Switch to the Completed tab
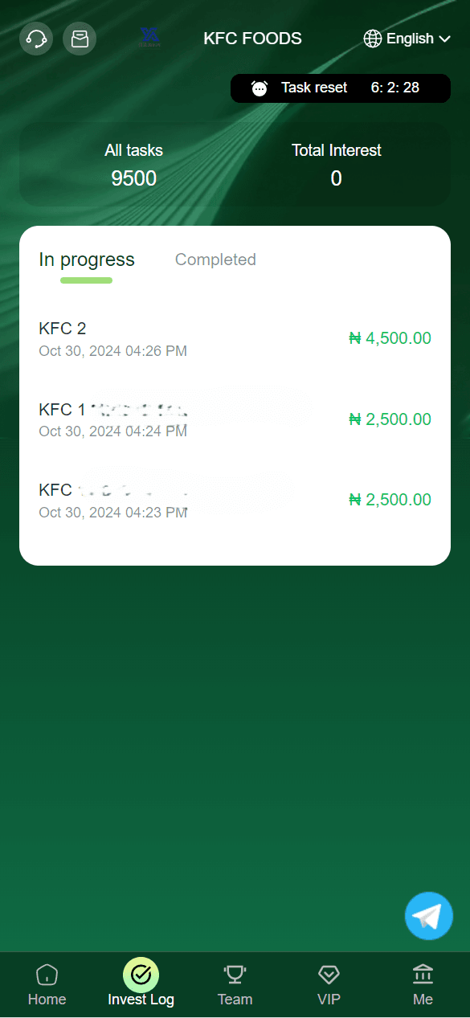The height and width of the screenshot is (1018, 470). tap(215, 260)
